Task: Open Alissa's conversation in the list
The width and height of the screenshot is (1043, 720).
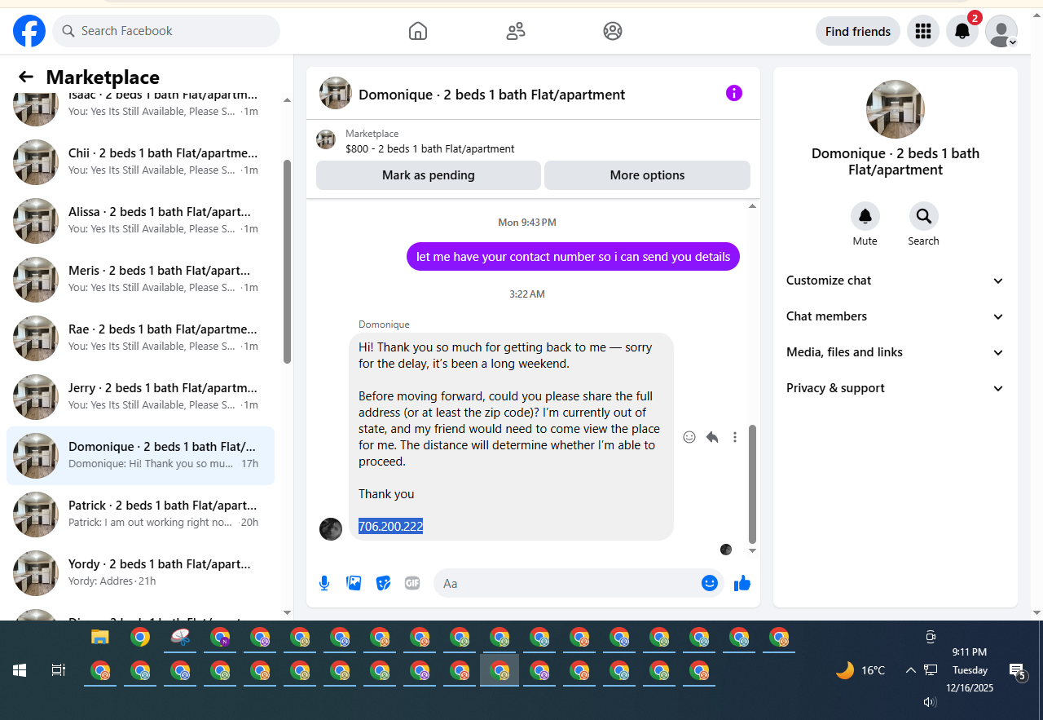Action: pyautogui.click(x=140, y=220)
